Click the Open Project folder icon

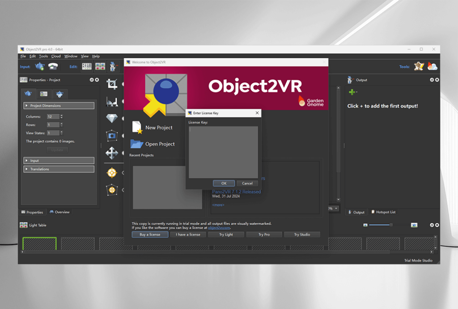(x=136, y=144)
